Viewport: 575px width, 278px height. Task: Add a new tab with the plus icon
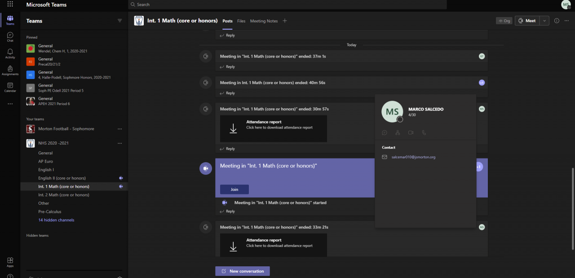284,21
